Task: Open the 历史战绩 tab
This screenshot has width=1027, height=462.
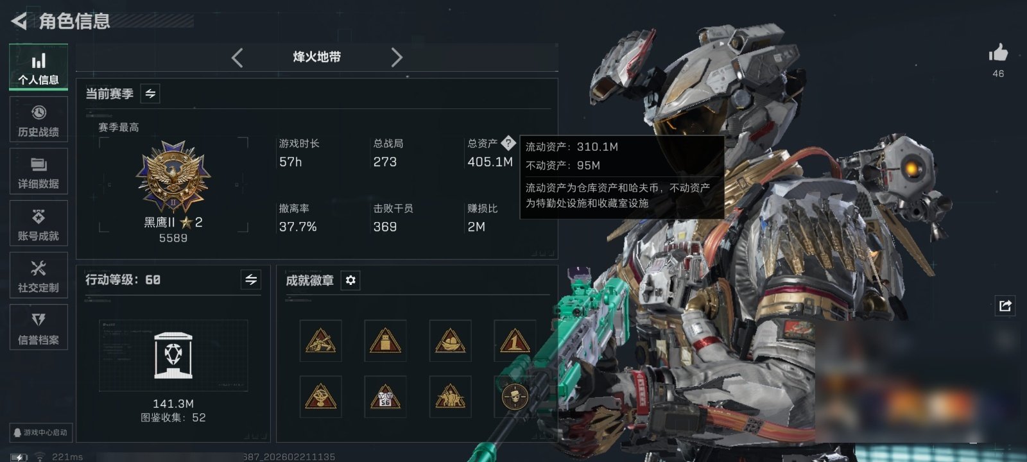Action: pos(39,119)
